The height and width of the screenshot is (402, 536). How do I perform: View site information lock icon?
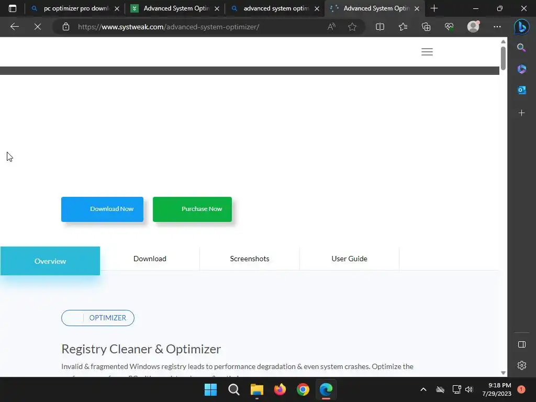pyautogui.click(x=66, y=27)
